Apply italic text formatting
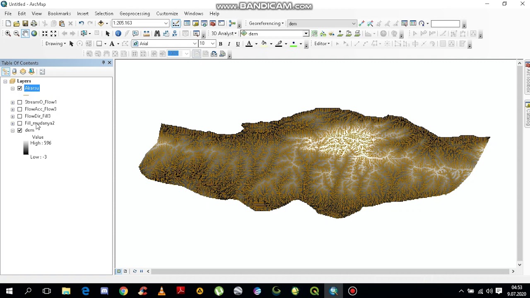This screenshot has width=530, height=298. [229, 44]
